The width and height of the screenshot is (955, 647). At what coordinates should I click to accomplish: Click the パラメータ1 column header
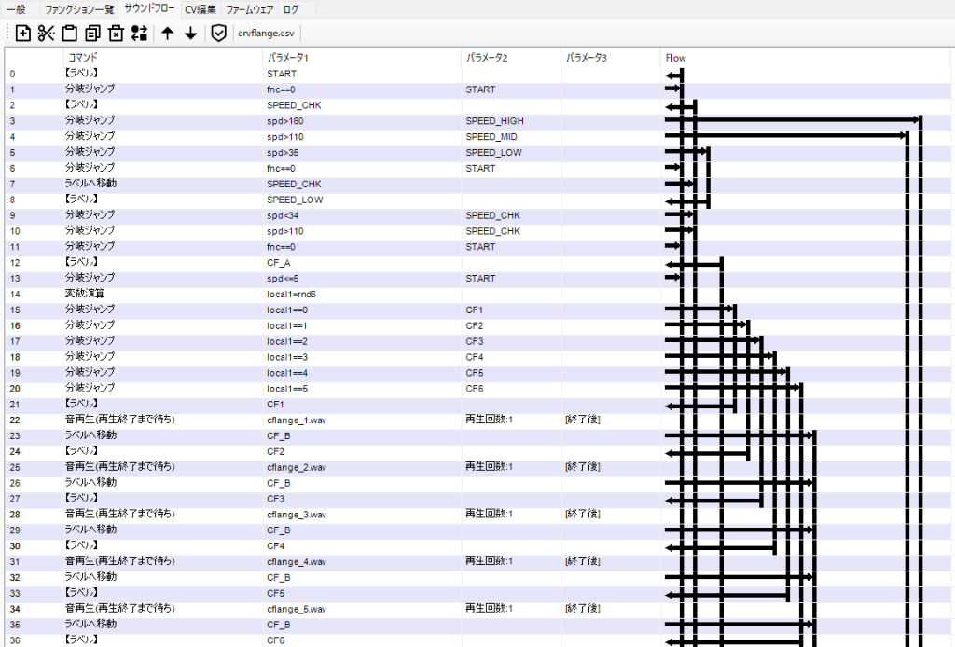click(287, 58)
